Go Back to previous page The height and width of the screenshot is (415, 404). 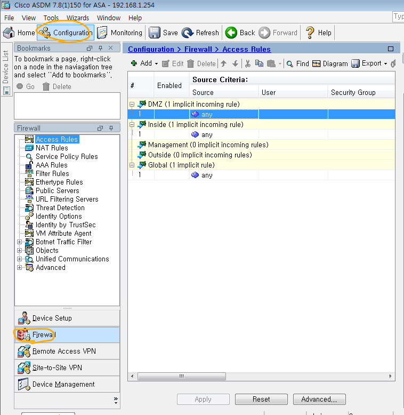coord(240,33)
